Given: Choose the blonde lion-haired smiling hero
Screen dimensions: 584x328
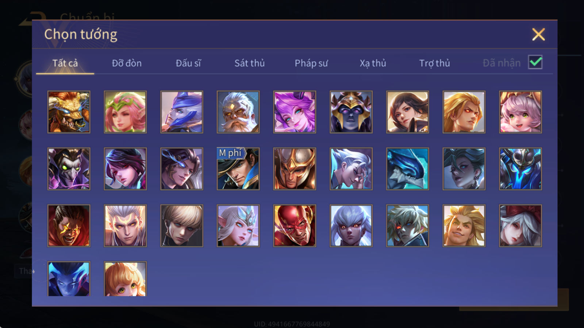Looking at the screenshot, I should point(464,226).
